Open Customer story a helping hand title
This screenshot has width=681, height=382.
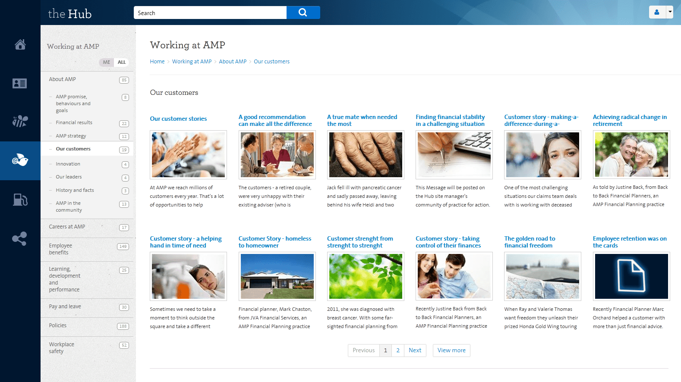click(x=186, y=242)
